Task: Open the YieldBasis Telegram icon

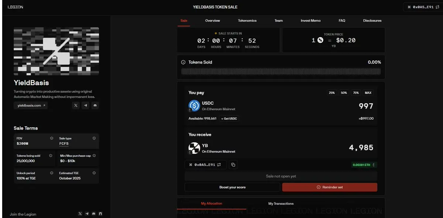Action: coord(86,105)
